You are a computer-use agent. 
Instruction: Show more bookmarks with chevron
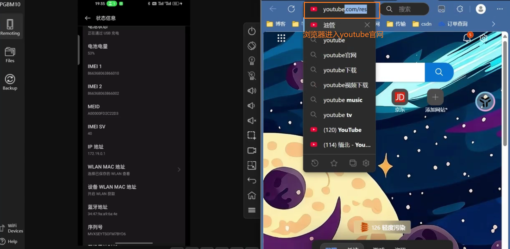click(x=493, y=24)
